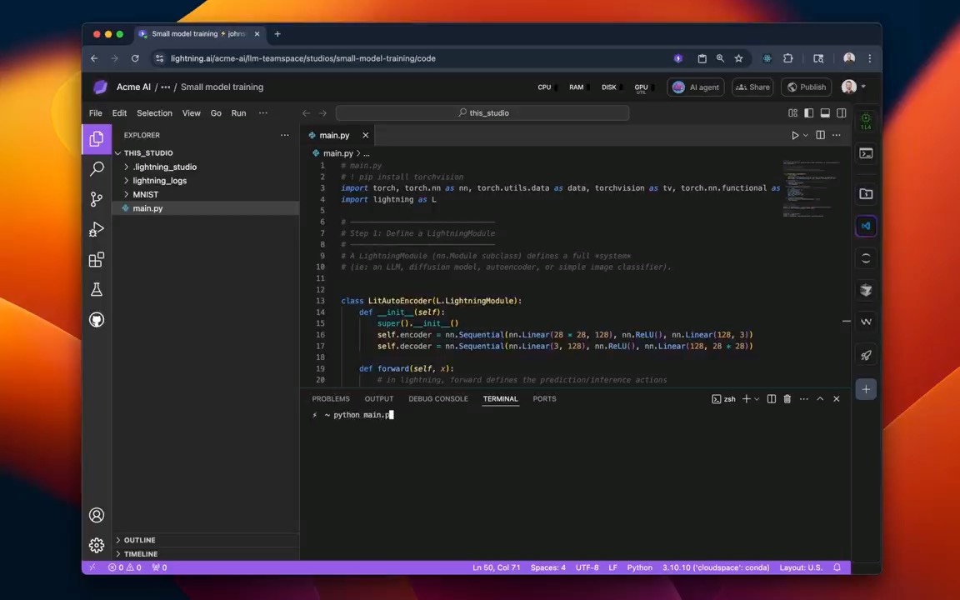Open the Source Control view
The image size is (960, 600).
click(x=96, y=199)
